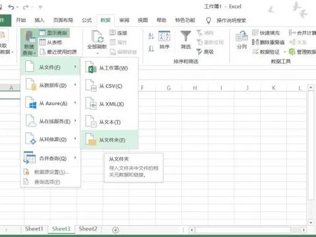Choose 从工作簿(W) in the submenu

click(110, 68)
